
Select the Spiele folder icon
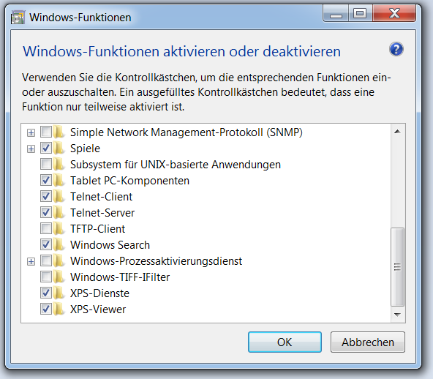click(59, 149)
